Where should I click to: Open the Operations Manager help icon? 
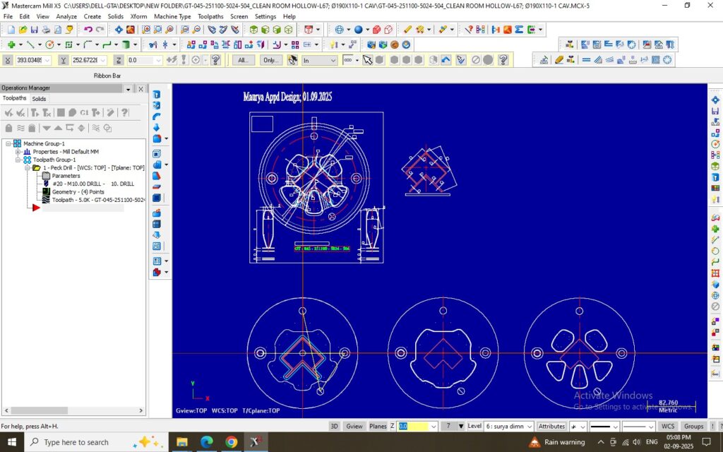pos(124,112)
